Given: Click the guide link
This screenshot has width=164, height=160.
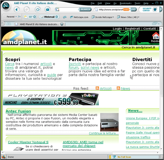Looking at the screenshot, I should 52,75.
